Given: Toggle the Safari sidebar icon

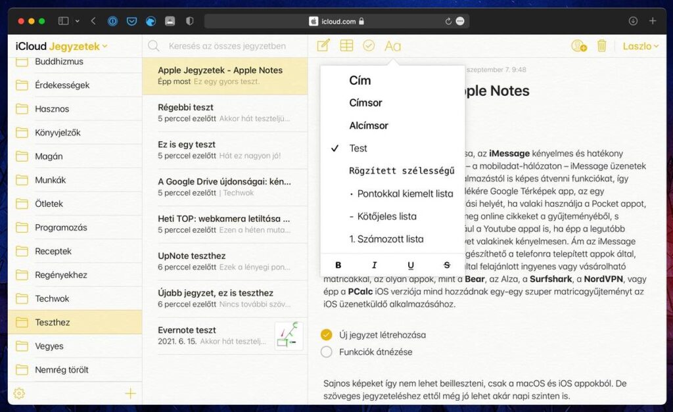Looking at the screenshot, I should tap(64, 21).
